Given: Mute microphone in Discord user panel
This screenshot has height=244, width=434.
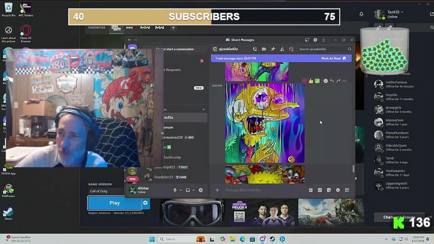Looking at the screenshot, I should [x=175, y=190].
